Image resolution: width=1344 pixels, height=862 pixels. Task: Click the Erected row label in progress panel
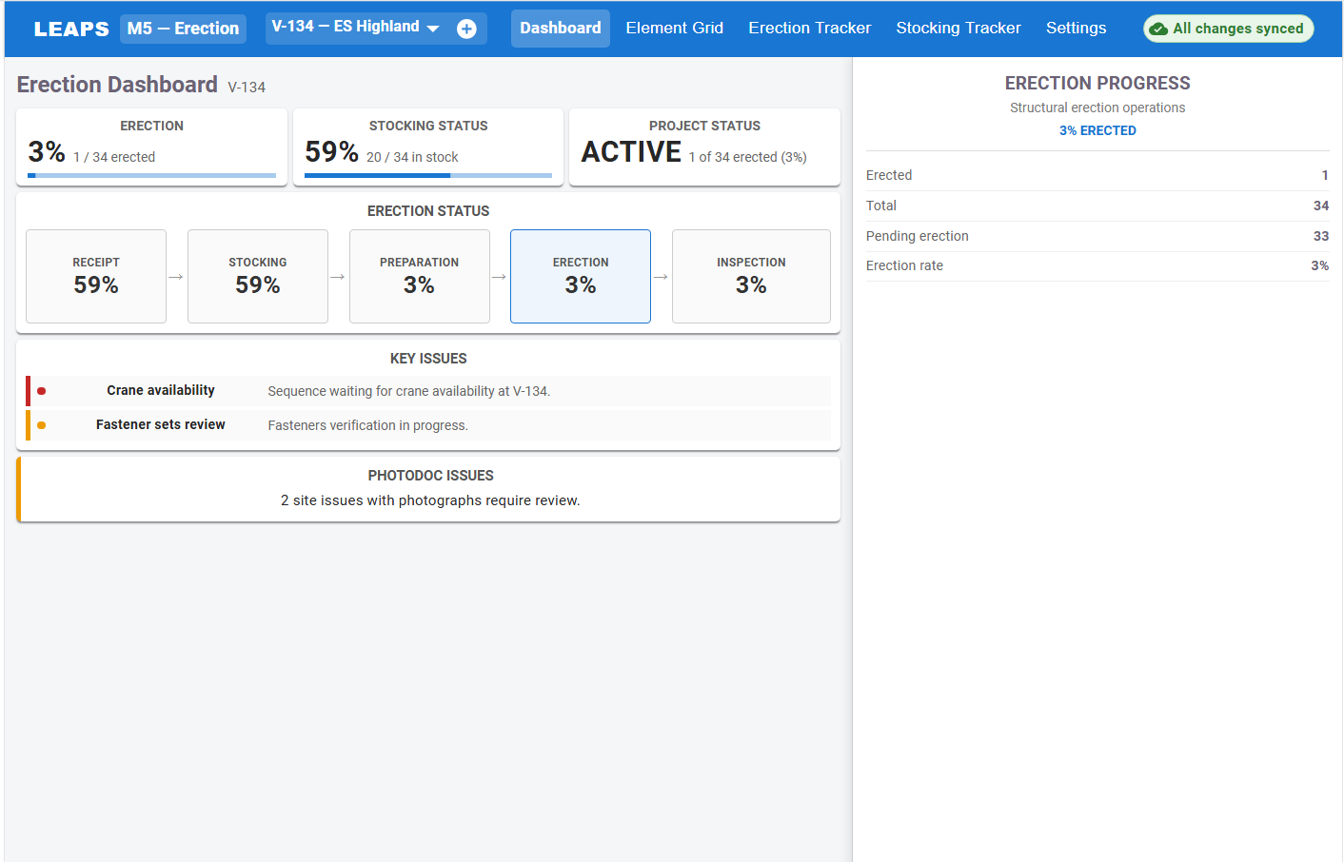tap(889, 175)
